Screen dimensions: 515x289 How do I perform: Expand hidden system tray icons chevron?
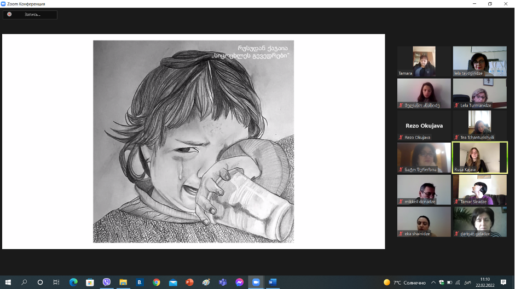433,282
